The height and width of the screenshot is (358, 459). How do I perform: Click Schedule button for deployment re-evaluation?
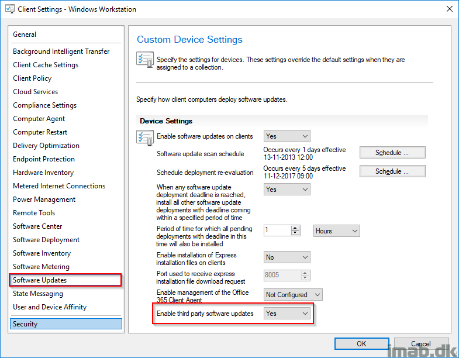(x=392, y=171)
